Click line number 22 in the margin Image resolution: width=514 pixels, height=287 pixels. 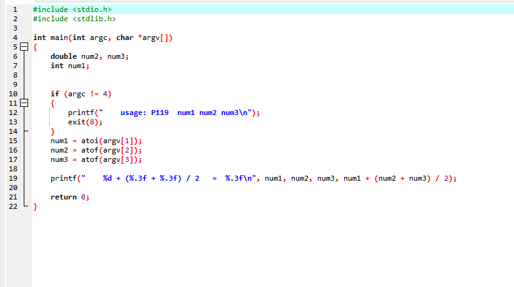pos(13,206)
